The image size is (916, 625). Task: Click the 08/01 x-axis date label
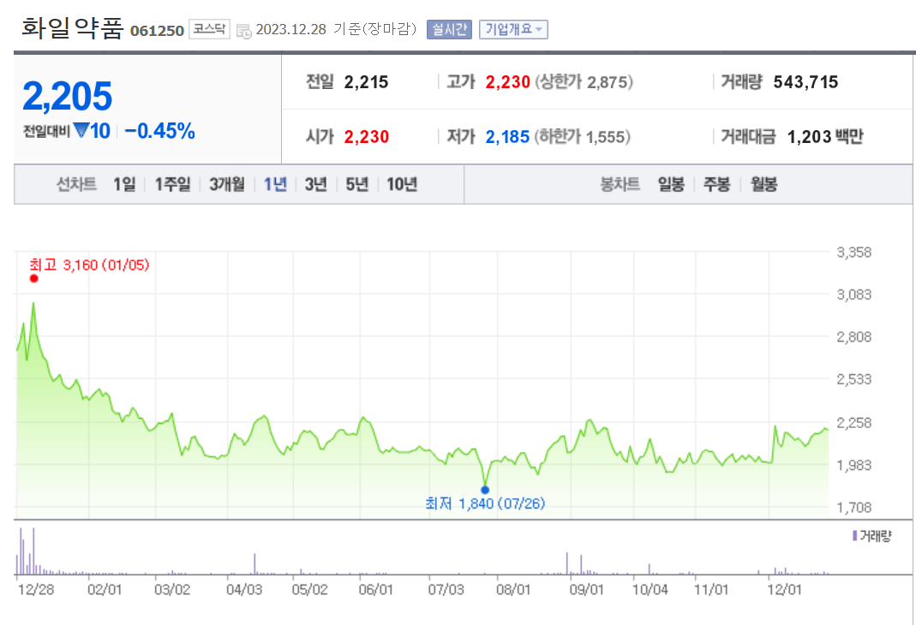pos(513,589)
